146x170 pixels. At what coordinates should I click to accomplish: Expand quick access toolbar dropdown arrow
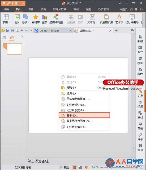(31, 31)
